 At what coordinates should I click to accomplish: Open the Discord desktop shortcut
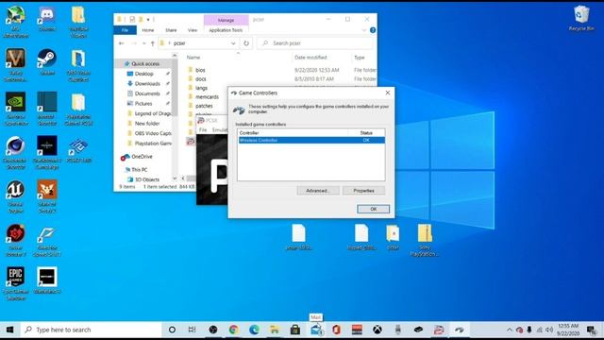47,19
